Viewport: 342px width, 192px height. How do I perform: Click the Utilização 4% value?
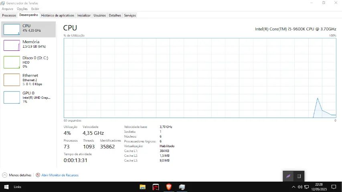[x=67, y=133]
